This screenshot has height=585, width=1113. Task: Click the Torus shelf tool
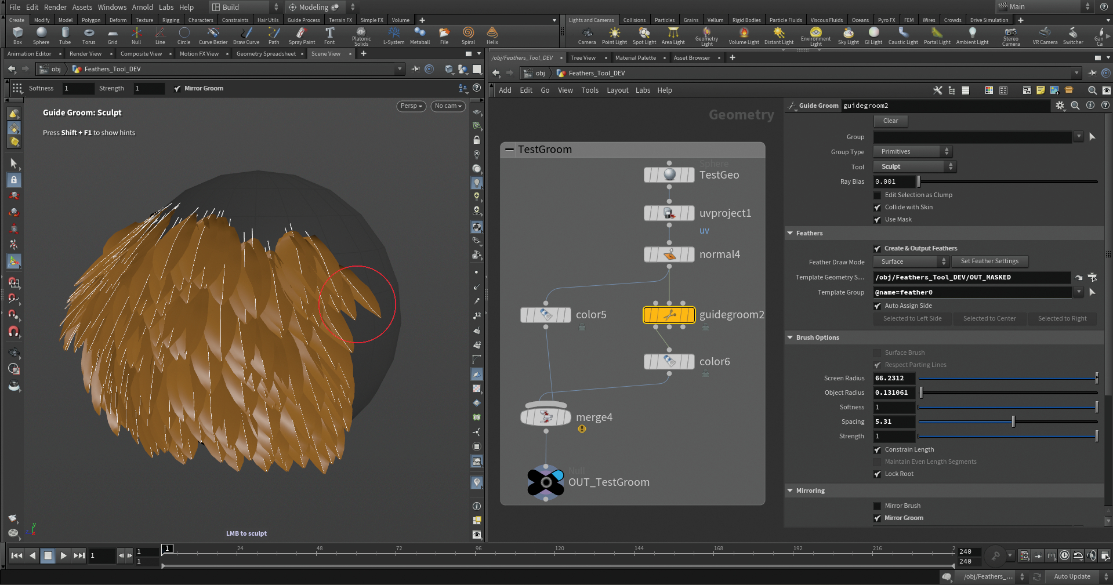pyautogui.click(x=89, y=35)
